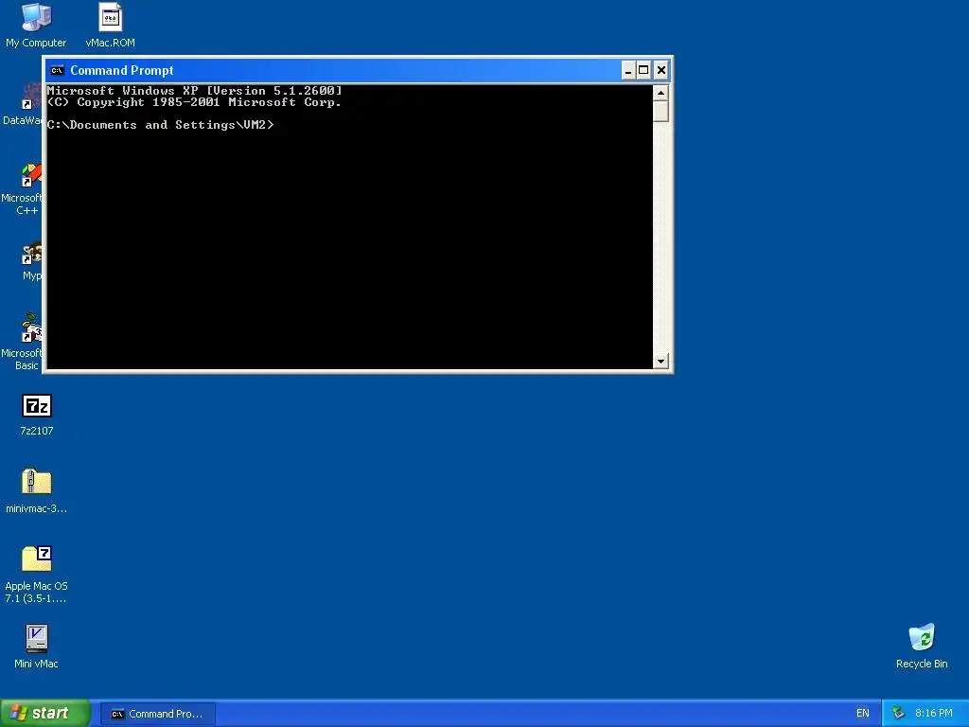Image resolution: width=969 pixels, height=727 pixels.
Task: Click the EN language indicator
Action: [863, 714]
